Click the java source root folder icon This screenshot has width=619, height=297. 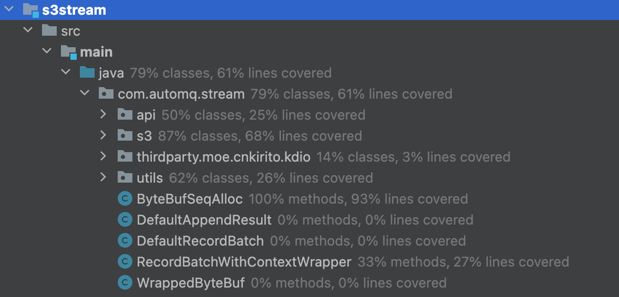pyautogui.click(x=87, y=72)
